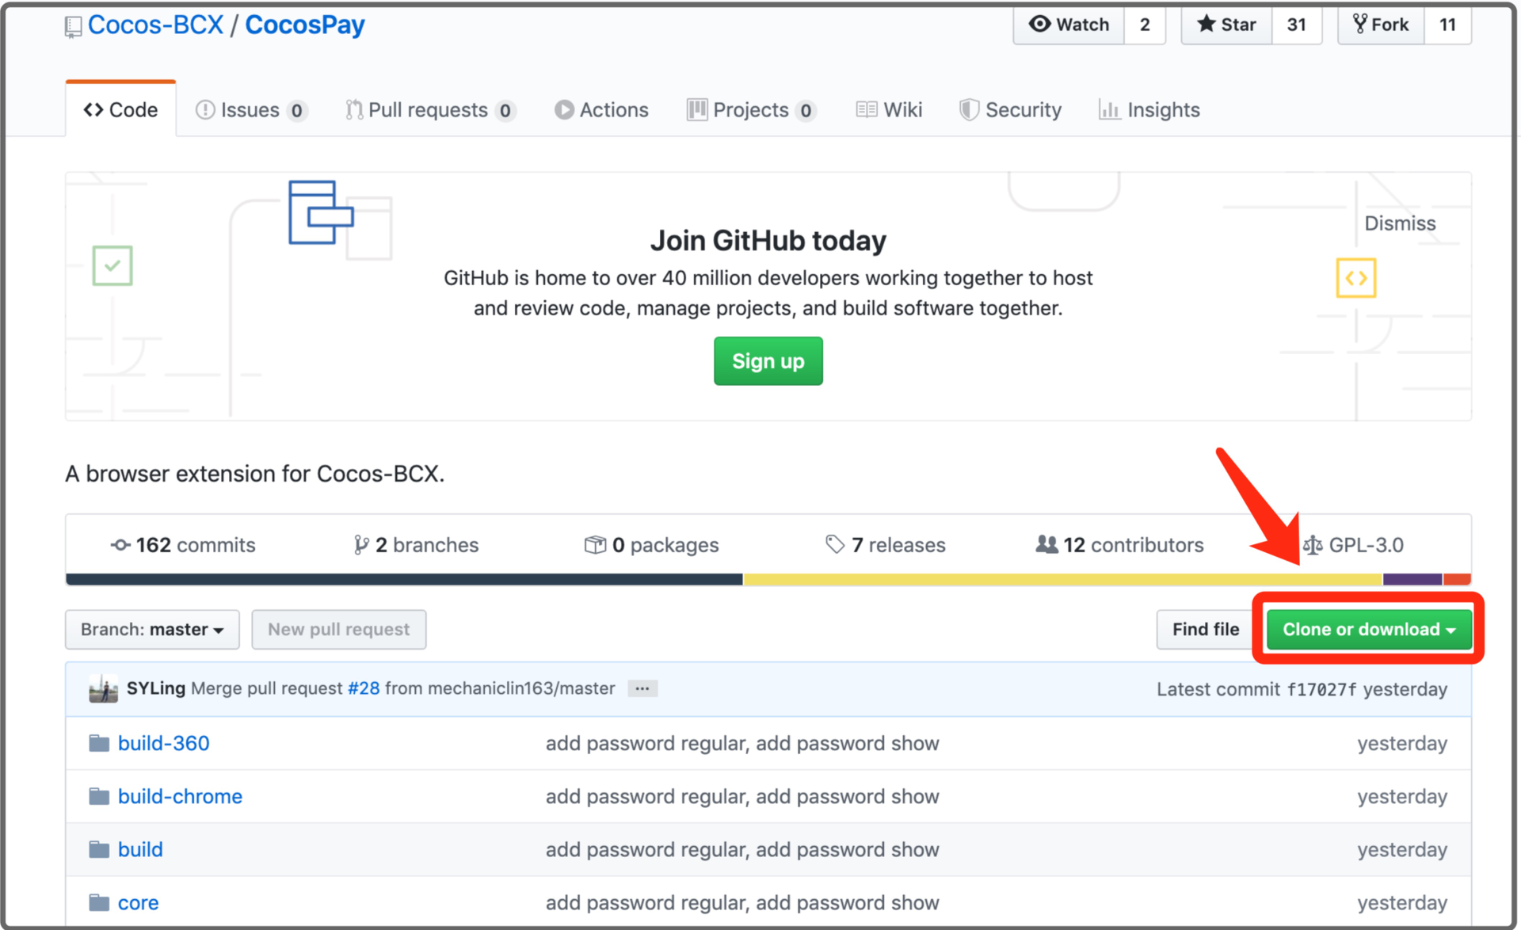Open the core row commit message
Screen dimensions: 1521x930
(x=742, y=902)
